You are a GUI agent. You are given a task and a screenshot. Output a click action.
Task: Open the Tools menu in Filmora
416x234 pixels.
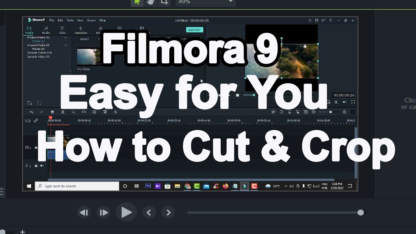(x=70, y=20)
